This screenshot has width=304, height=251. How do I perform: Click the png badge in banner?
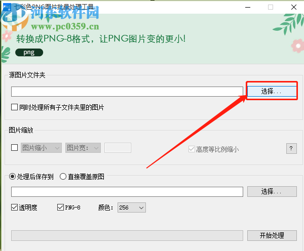tap(29, 53)
